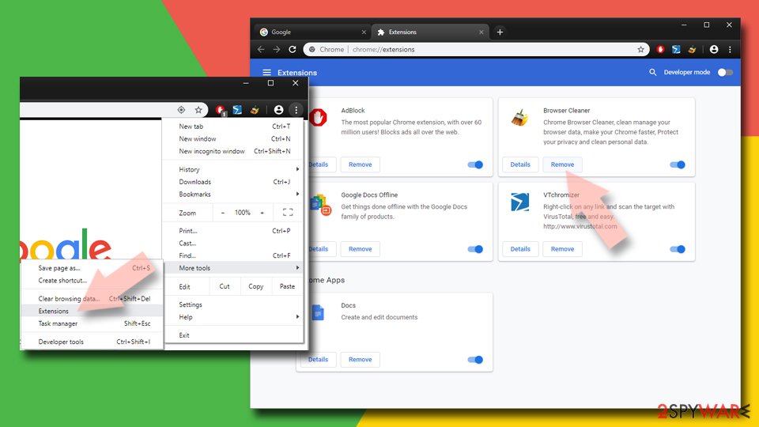The image size is (759, 427).
Task: Remove the AdBlock extension
Action: click(361, 164)
